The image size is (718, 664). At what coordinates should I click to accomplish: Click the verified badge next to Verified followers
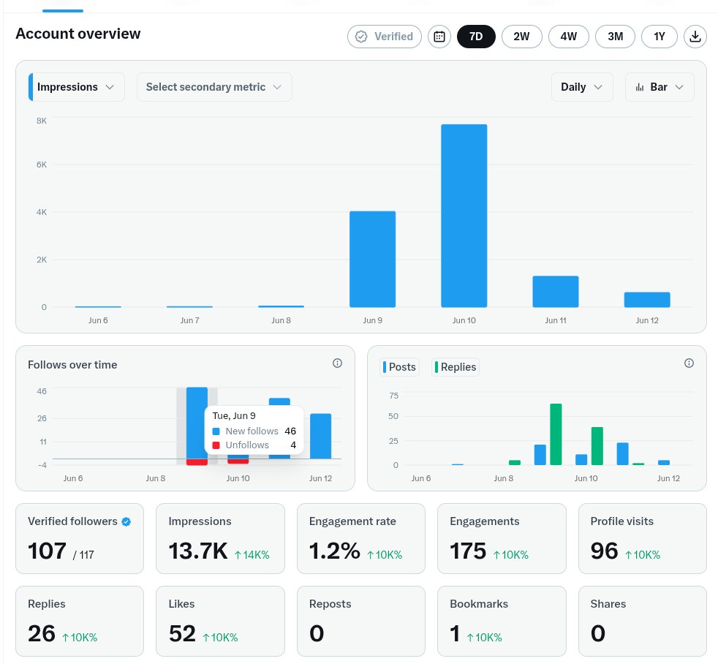point(126,521)
